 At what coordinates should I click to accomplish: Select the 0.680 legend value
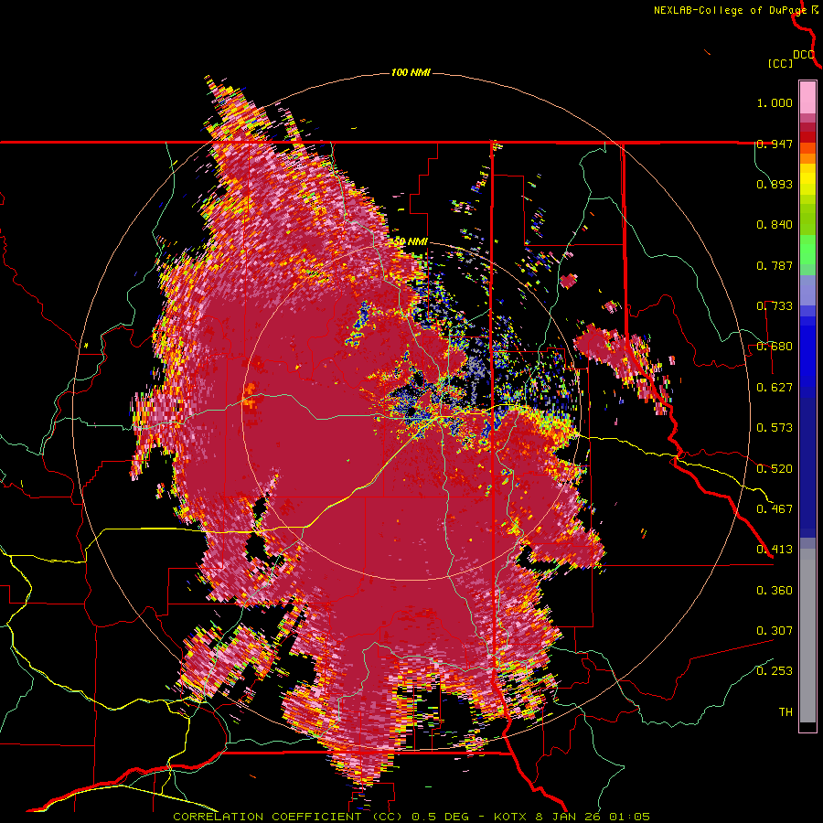(775, 347)
